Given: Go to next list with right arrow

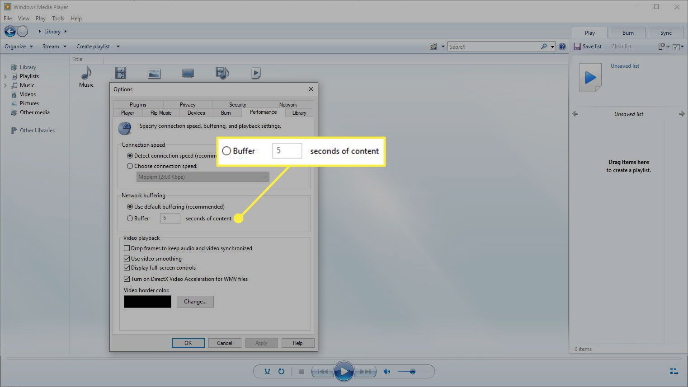Looking at the screenshot, I should (x=682, y=114).
